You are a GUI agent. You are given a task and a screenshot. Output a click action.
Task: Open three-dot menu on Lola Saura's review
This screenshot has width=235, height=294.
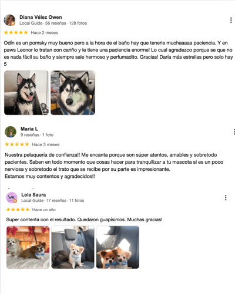pyautogui.click(x=226, y=198)
